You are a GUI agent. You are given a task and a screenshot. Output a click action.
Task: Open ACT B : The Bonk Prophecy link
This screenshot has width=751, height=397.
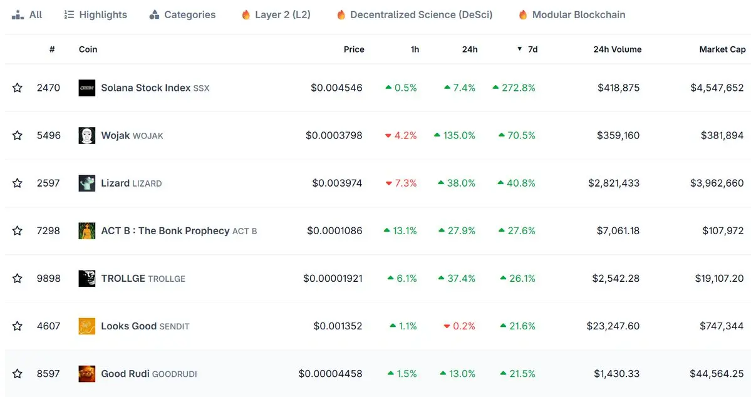coord(179,231)
